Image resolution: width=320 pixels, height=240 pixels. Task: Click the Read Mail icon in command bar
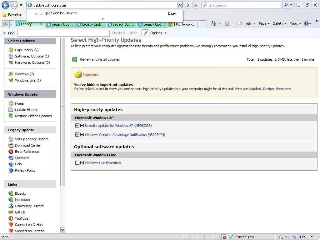click(x=239, y=23)
